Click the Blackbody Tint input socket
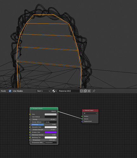The height and width of the screenshot is (158, 137). (30, 137)
